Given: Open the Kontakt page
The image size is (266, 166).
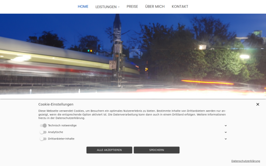Looking at the screenshot, I should 180,7.
